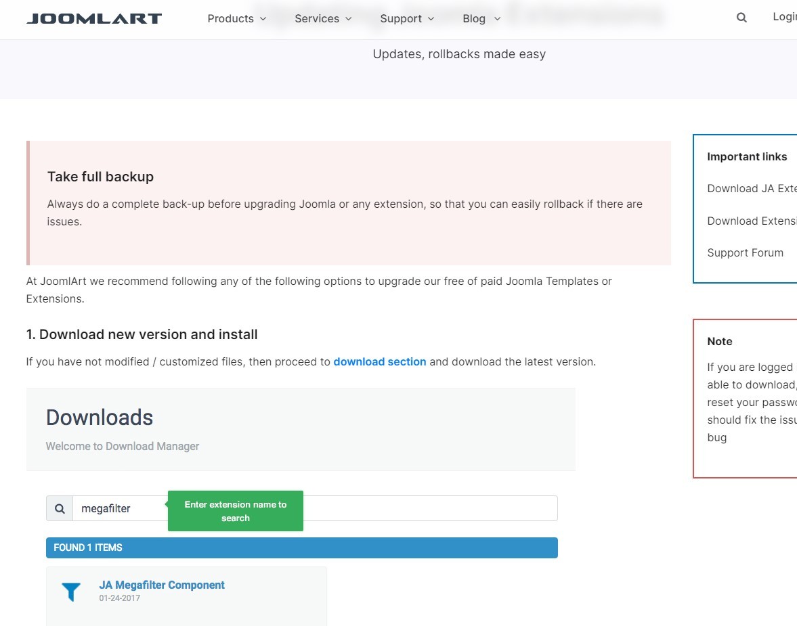This screenshot has width=797, height=626.
Task: Click Welcome to Download Manager text
Action: tap(123, 446)
